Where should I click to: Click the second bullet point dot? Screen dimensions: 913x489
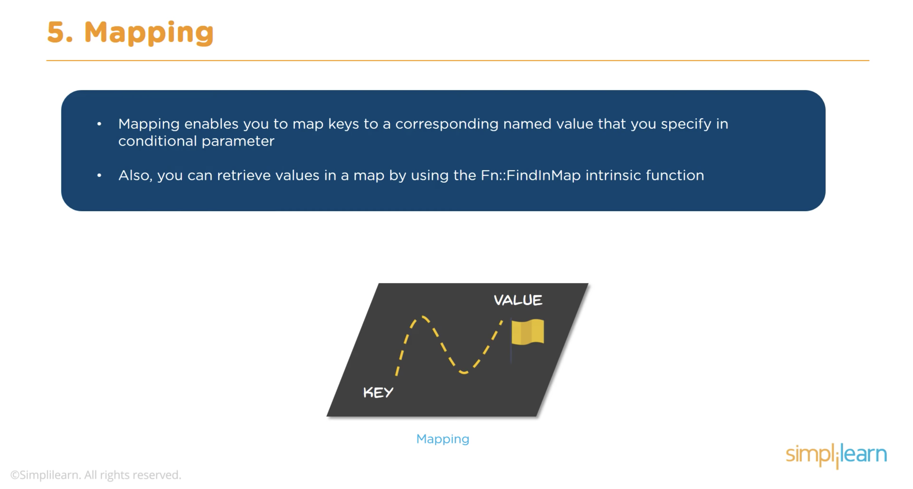[99, 175]
